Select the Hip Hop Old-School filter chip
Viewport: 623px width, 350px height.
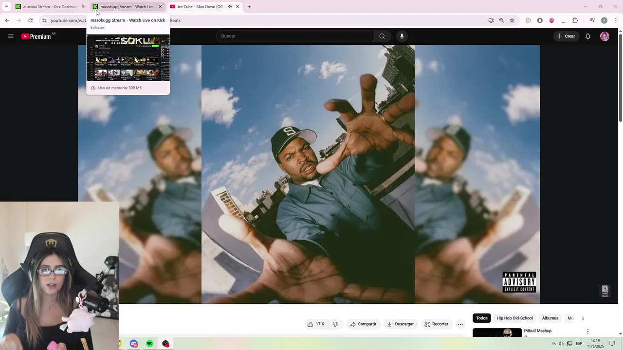click(514, 318)
